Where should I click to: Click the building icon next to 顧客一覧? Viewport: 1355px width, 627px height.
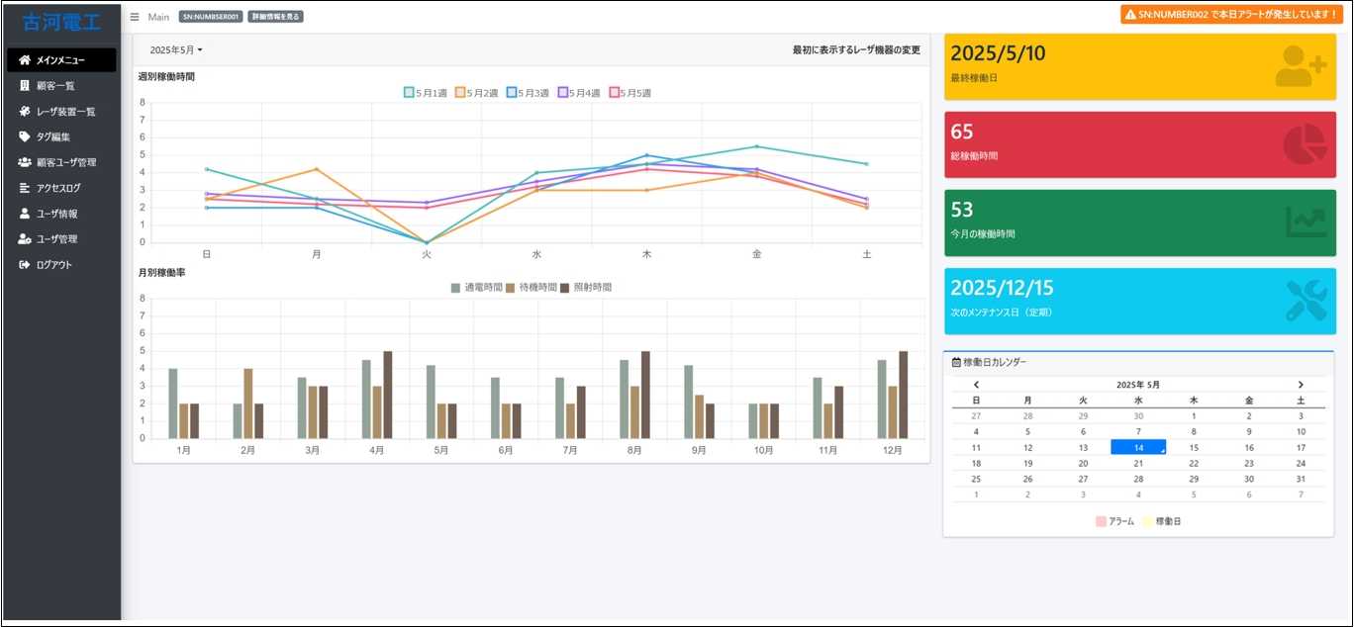(25, 86)
